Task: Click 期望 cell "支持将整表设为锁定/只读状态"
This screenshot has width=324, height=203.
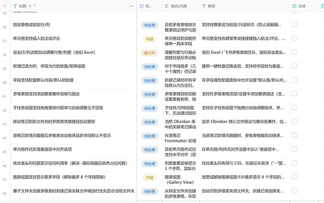Action: [x=241, y=24]
